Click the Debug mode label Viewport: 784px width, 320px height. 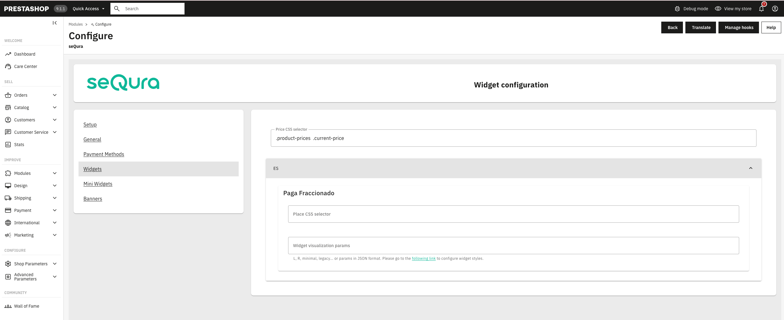coord(696,9)
